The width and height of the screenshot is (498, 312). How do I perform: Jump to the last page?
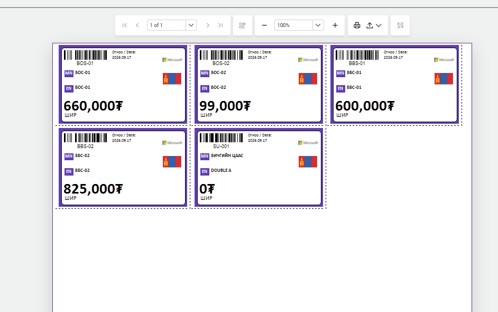point(220,25)
